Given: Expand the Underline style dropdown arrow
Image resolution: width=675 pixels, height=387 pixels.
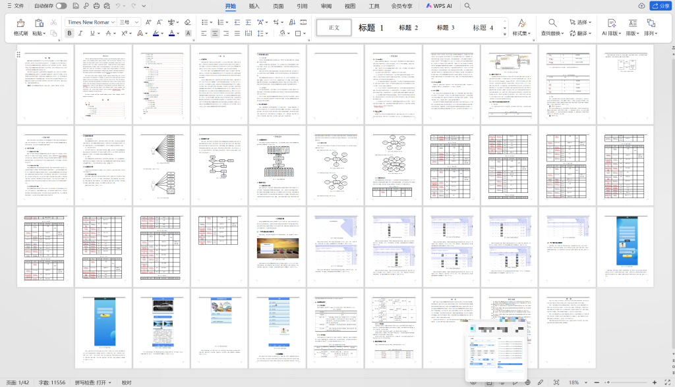Looking at the screenshot, I should pyautogui.click(x=98, y=34).
